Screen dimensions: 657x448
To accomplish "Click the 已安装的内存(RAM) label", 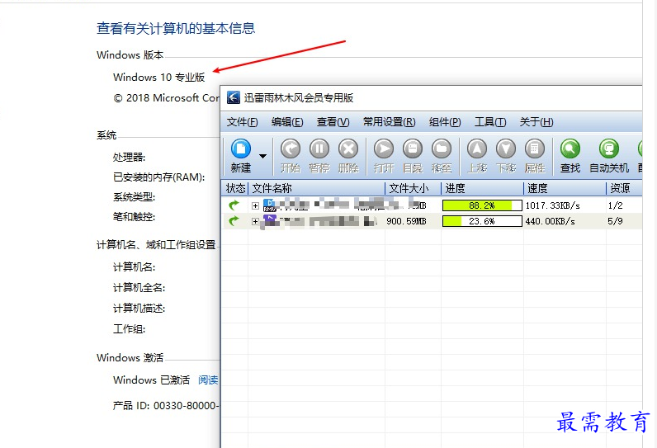I will (x=158, y=177).
